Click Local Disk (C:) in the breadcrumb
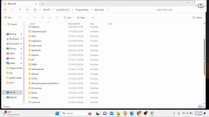 pyautogui.click(x=63, y=10)
